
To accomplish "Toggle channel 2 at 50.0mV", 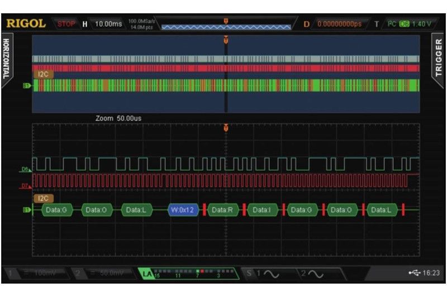I will coord(103,274).
